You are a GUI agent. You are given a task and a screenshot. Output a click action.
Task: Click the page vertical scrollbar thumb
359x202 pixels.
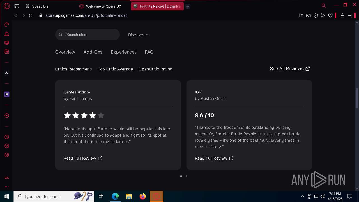pyautogui.click(x=357, y=98)
